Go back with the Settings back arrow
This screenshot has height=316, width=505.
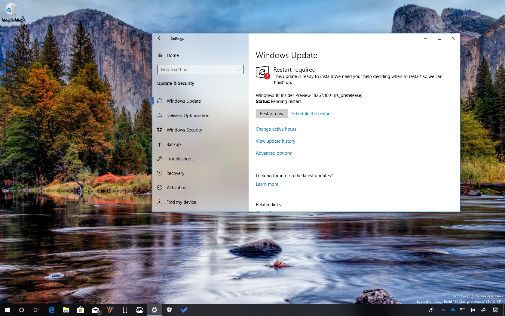pos(160,38)
